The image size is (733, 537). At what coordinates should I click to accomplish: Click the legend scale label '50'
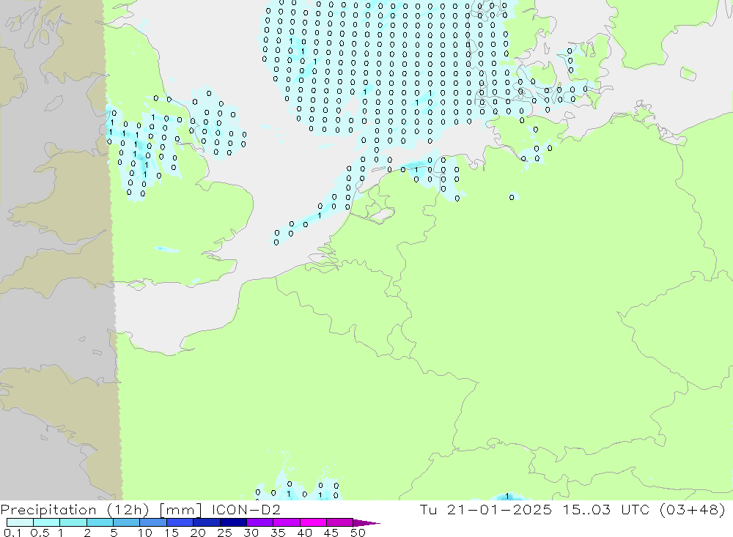point(358,533)
